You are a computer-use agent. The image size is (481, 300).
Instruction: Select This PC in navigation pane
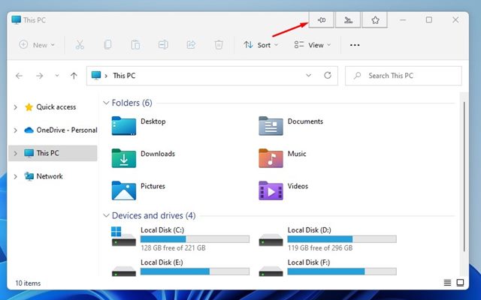coord(53,153)
